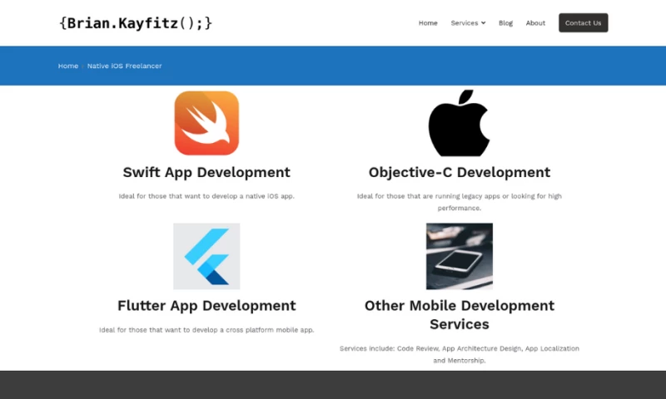Click Other Mobile Development Services heading

click(x=459, y=315)
